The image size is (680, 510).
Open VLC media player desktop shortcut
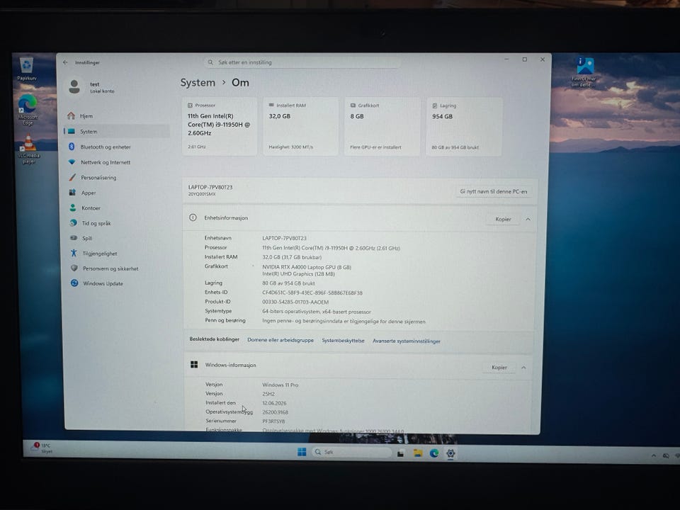tap(28, 149)
